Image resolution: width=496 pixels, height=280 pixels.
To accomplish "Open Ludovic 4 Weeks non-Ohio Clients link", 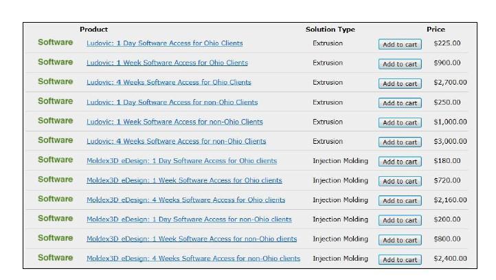I will 176,142.
